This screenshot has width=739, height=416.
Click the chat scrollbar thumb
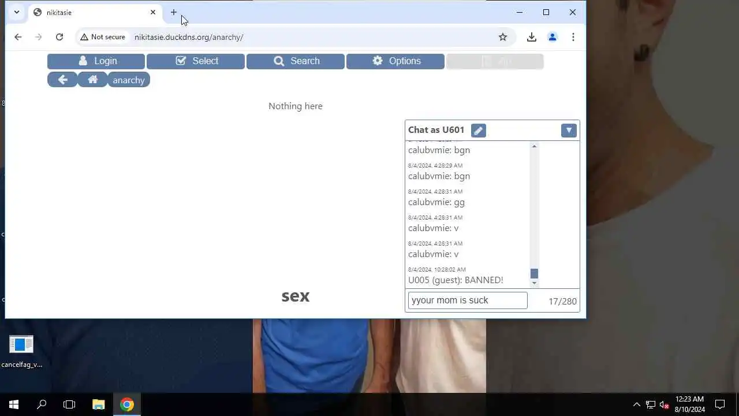point(534,274)
